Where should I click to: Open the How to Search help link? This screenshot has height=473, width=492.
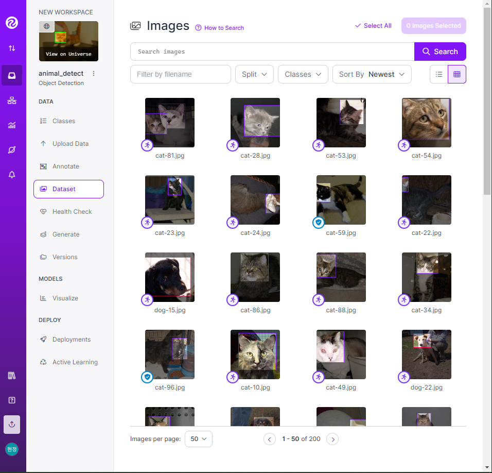click(220, 28)
